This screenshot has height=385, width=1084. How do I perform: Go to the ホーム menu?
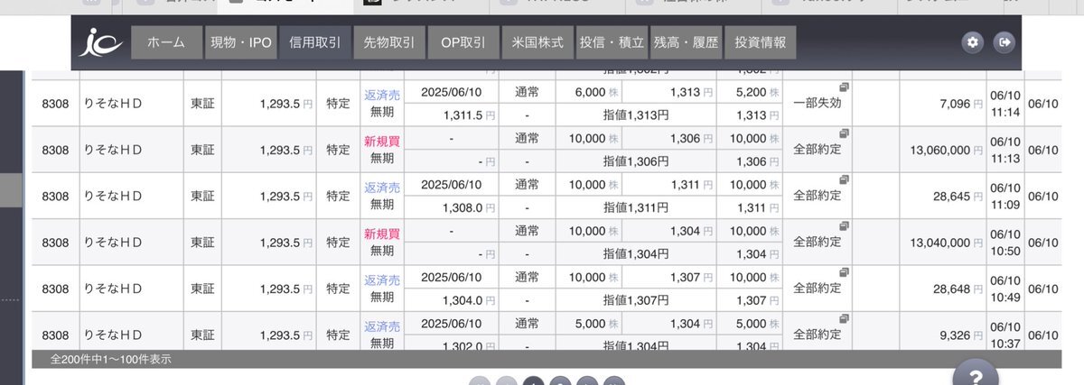[166, 42]
